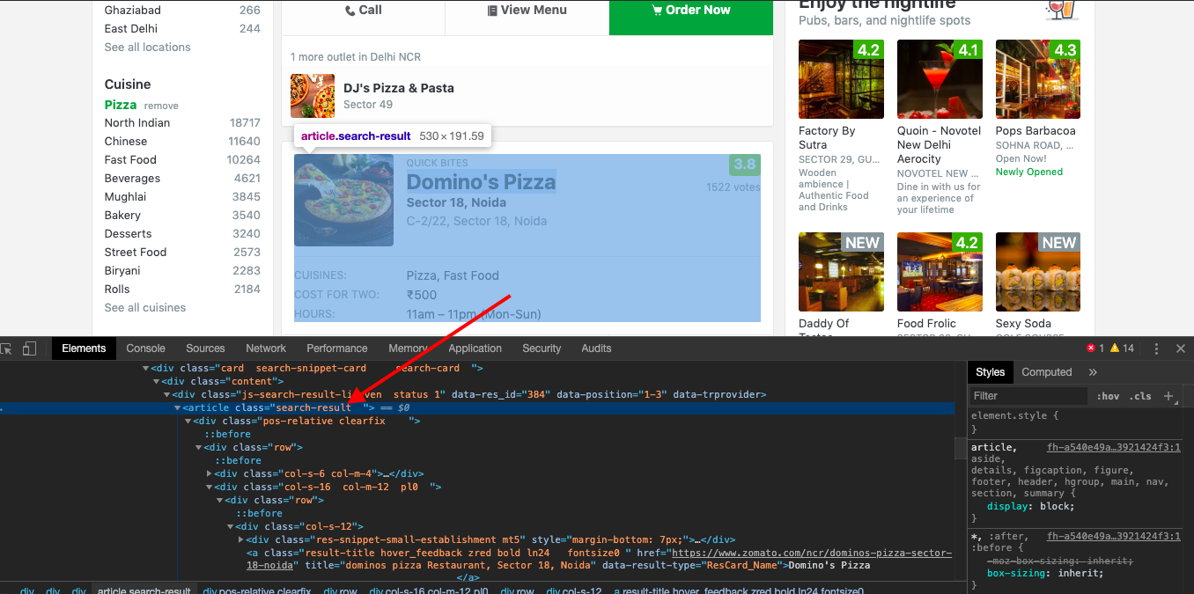The width and height of the screenshot is (1194, 594).
Task: Toggle the .cls element classes panel
Action: (1141, 396)
